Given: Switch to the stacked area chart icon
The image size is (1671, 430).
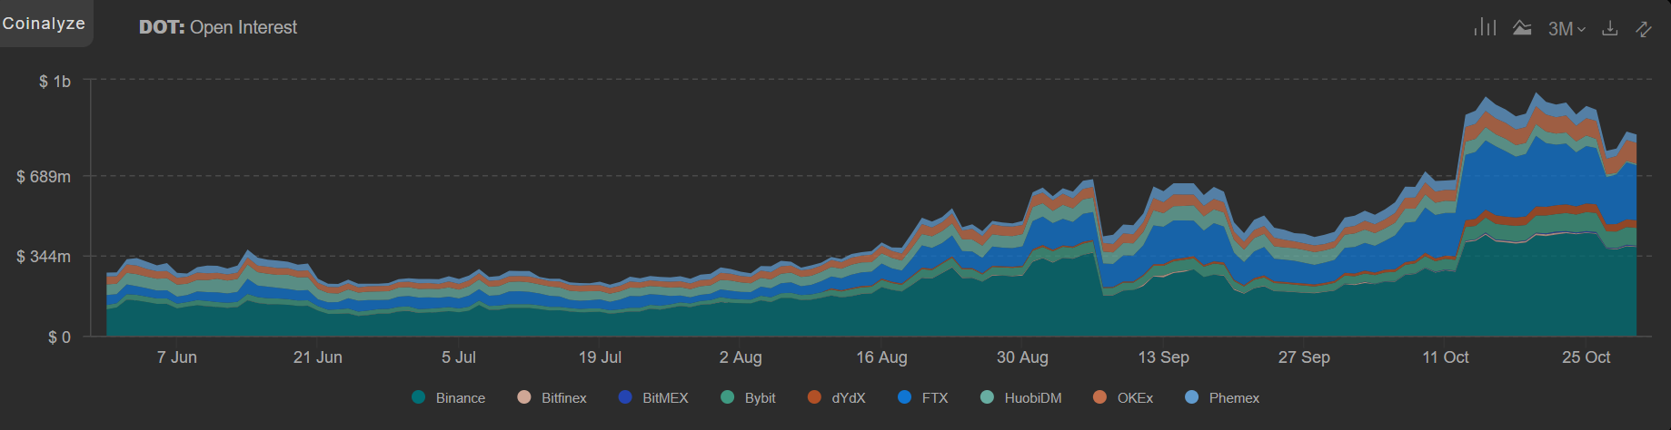Looking at the screenshot, I should [1522, 28].
